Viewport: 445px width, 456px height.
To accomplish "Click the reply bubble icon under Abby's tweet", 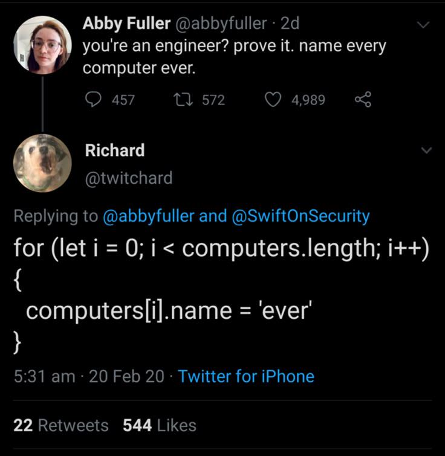I will pyautogui.click(x=92, y=100).
